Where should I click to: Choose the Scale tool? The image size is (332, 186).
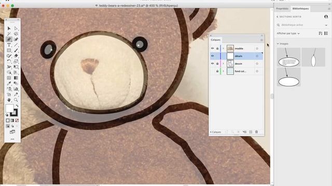[x=16, y=61]
